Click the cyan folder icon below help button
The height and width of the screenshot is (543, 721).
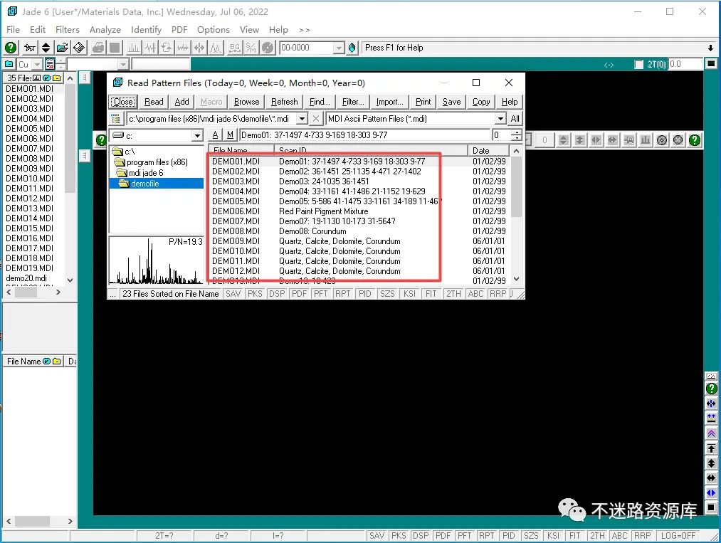9,64
